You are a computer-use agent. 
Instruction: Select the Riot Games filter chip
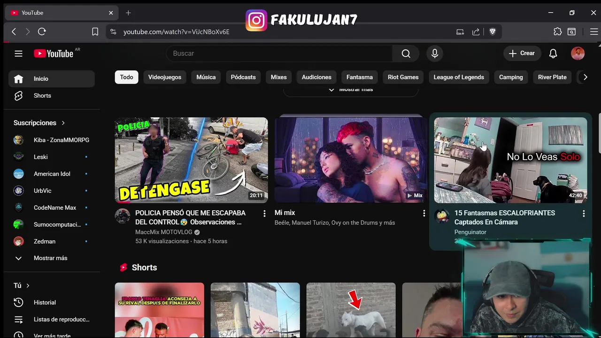pyautogui.click(x=403, y=77)
